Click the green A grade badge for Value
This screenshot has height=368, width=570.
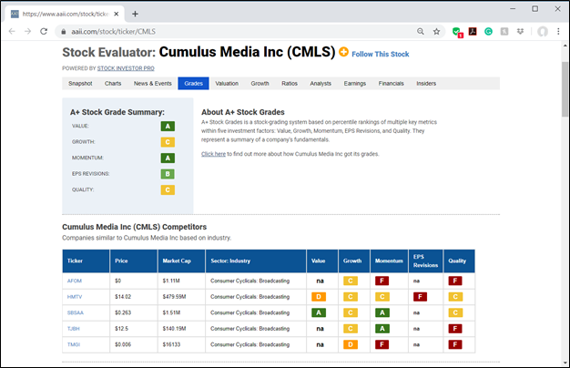point(168,127)
